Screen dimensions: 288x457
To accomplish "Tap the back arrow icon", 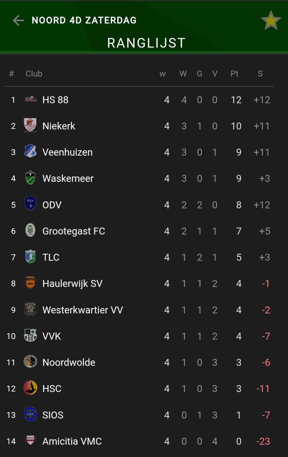I will coord(18,20).
